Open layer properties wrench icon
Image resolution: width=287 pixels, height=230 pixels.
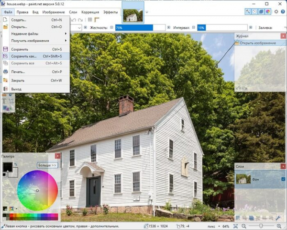[278, 218]
